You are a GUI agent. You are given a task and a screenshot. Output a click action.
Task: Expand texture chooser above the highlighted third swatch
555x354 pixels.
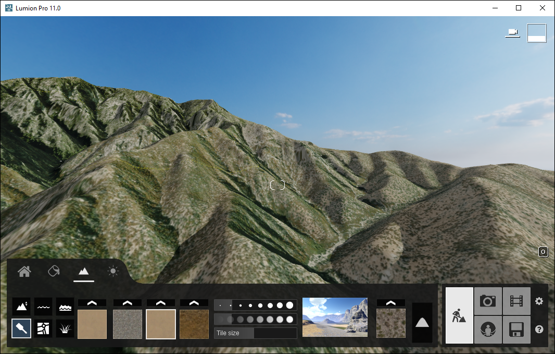(161, 303)
